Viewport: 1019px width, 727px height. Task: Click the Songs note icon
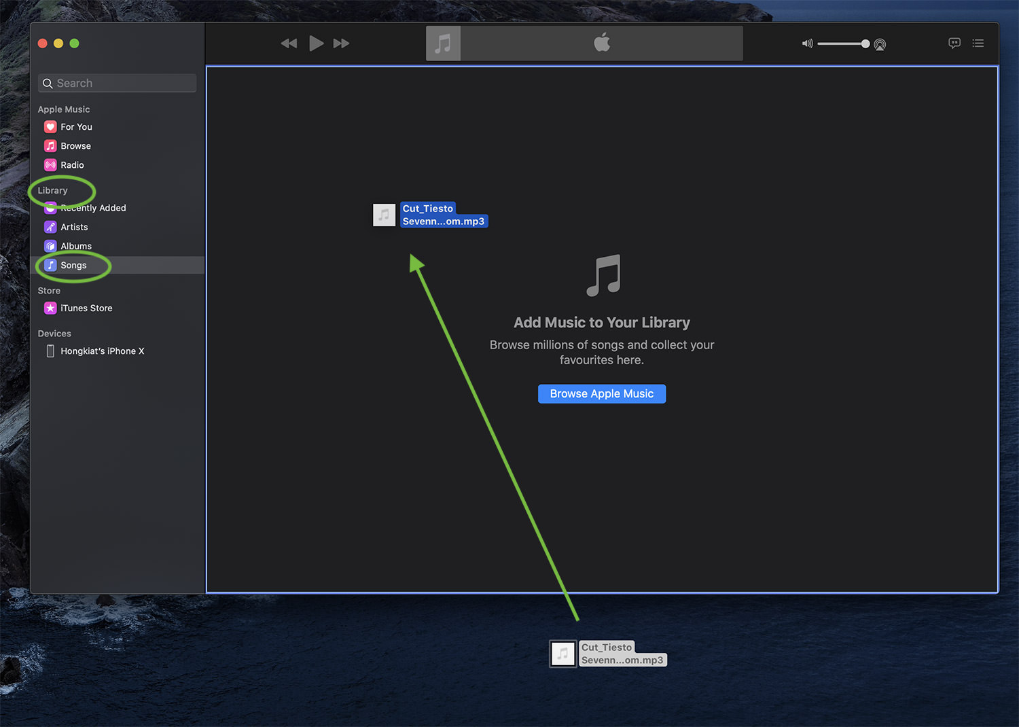[50, 265]
